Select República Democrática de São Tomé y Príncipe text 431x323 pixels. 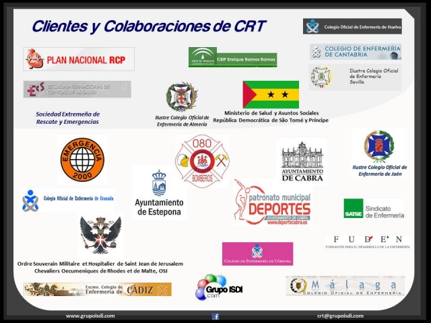(x=271, y=120)
